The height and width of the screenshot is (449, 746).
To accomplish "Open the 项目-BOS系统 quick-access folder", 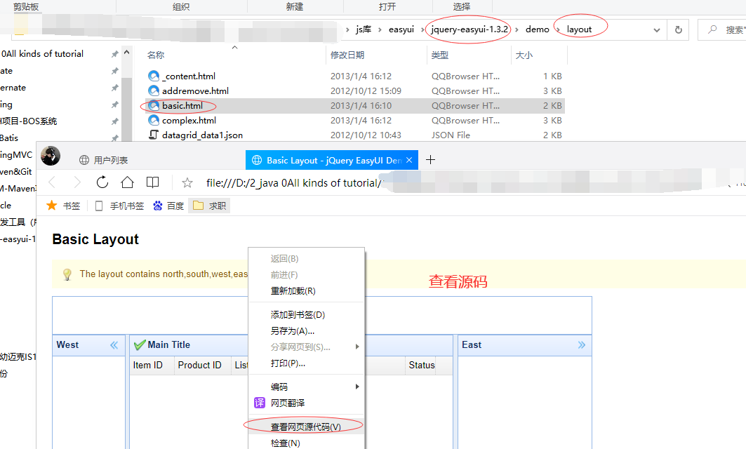I will tap(29, 121).
